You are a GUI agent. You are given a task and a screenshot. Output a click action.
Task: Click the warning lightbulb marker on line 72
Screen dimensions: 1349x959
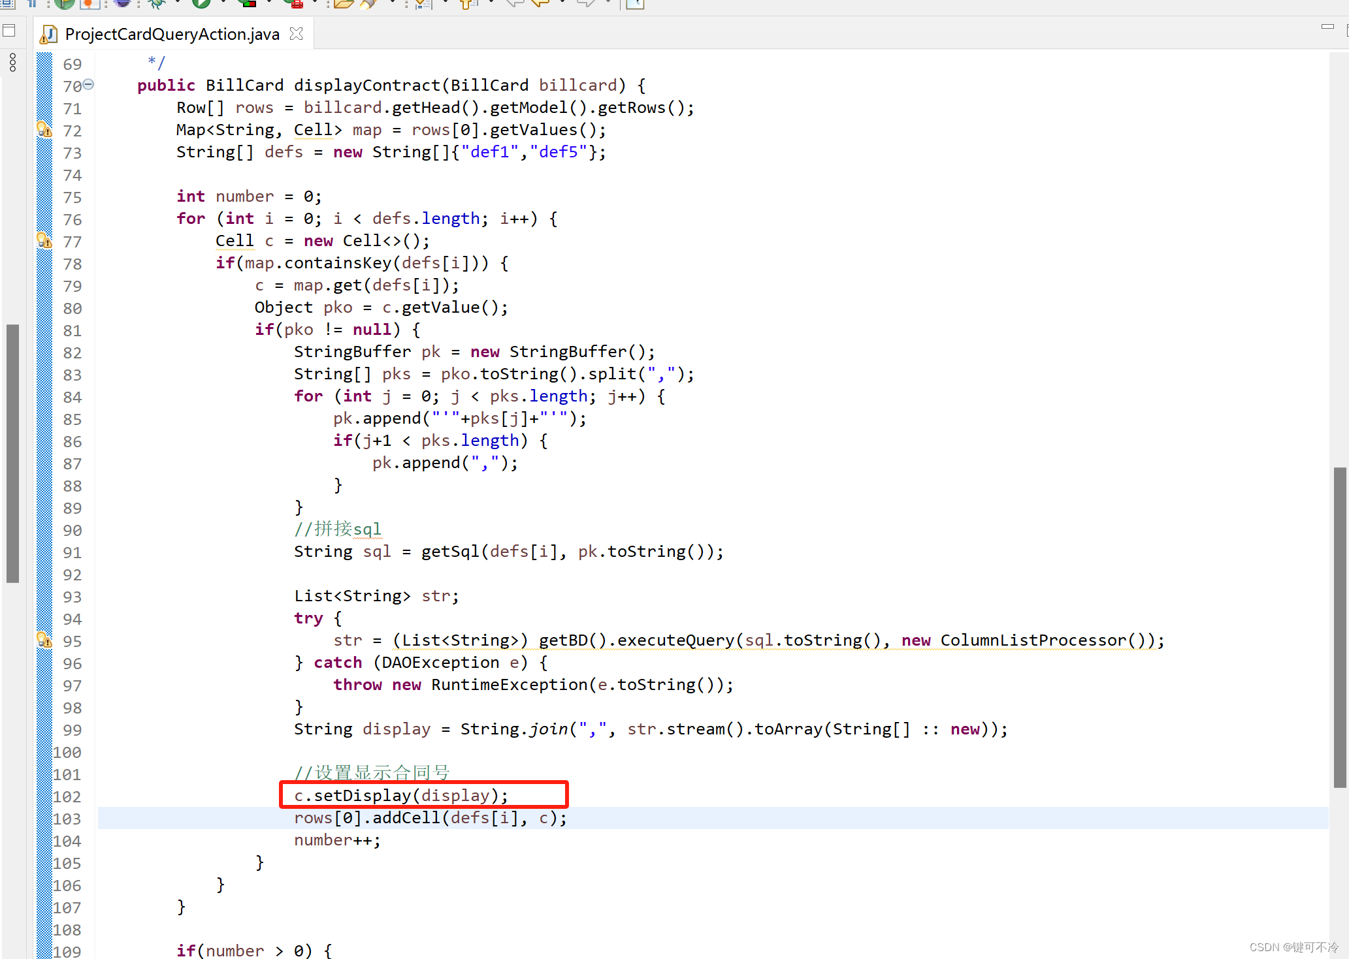tap(44, 130)
